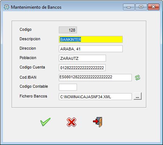Select the Codigo Cuenta input field

click(82, 68)
